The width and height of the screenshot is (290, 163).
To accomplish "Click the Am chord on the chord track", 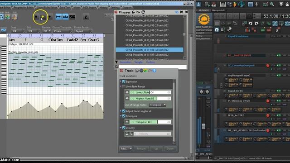I will [11, 40].
